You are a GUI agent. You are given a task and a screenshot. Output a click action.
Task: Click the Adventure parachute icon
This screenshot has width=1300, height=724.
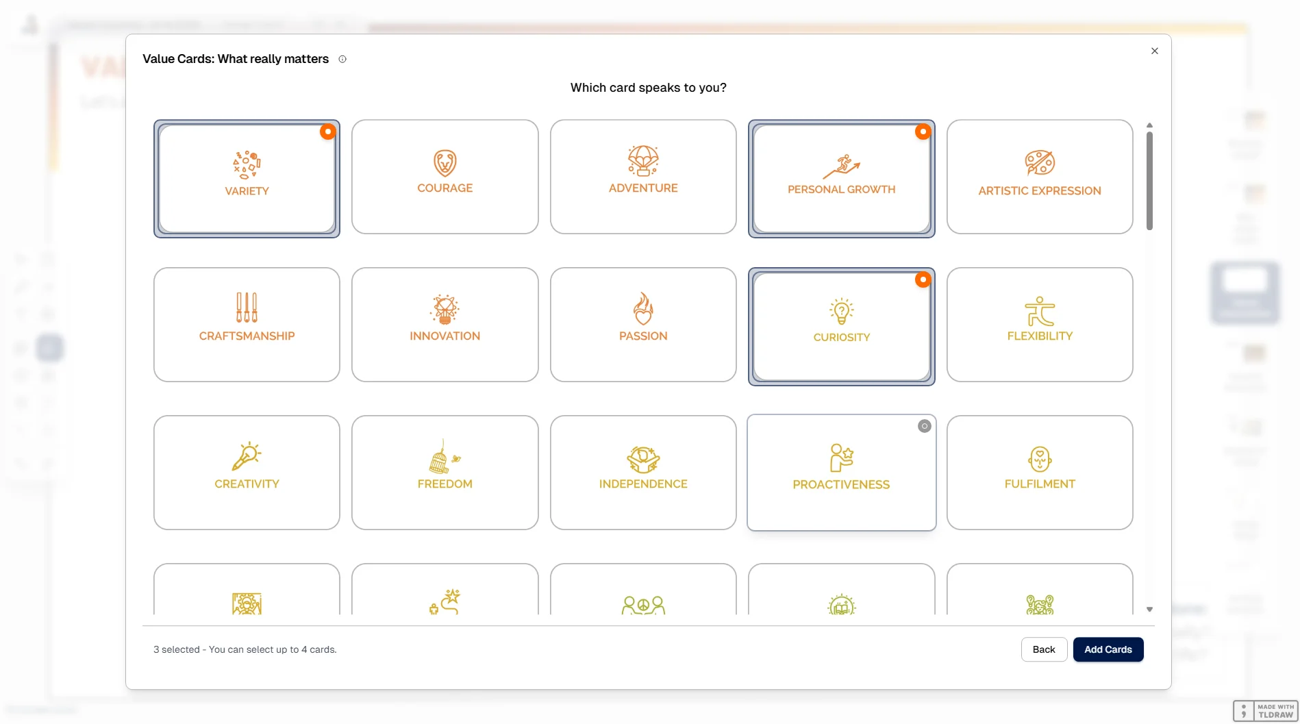(642, 162)
